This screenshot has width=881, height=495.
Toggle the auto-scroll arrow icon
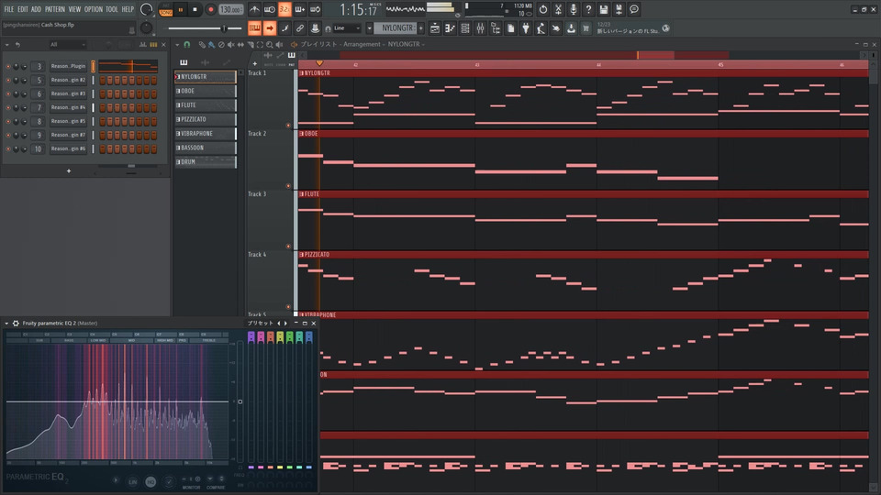(270, 28)
